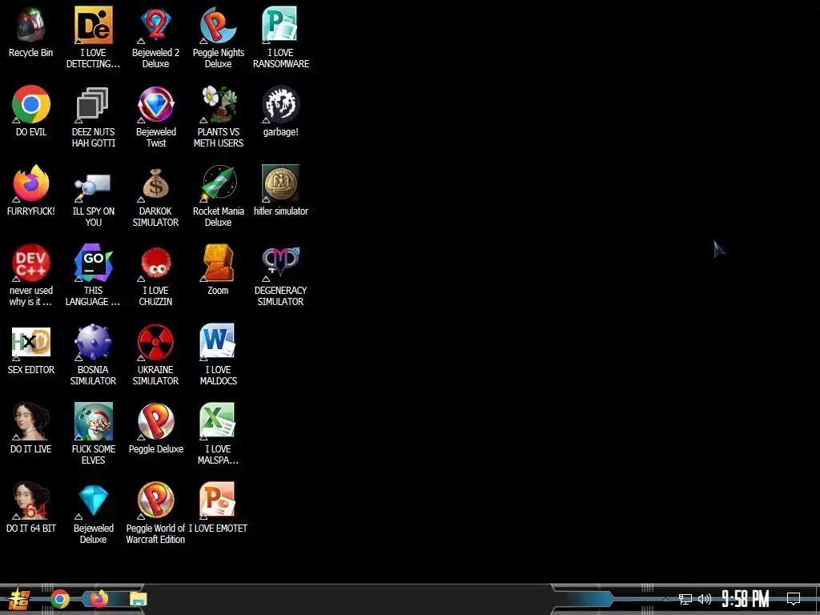Image resolution: width=820 pixels, height=615 pixels.
Task: Open the network status tray icon
Action: coord(685,599)
